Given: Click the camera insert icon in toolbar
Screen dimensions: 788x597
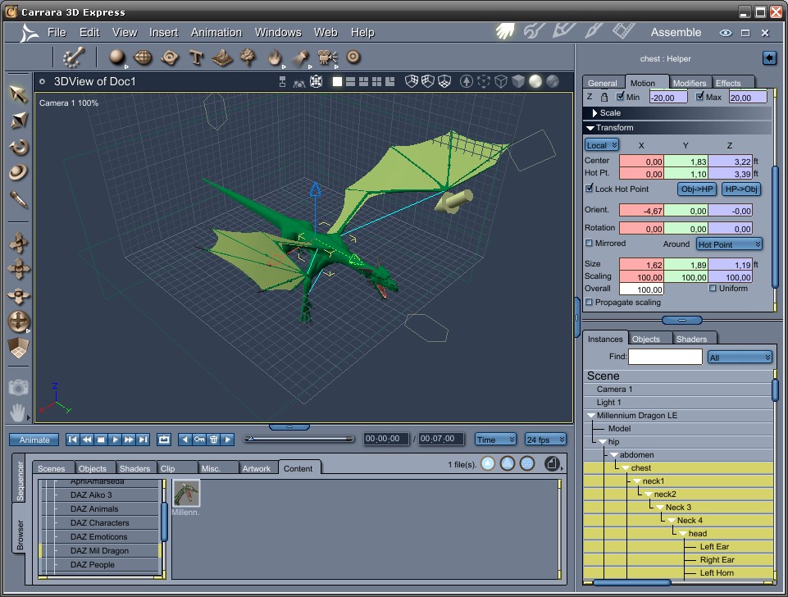Looking at the screenshot, I should tap(327, 57).
